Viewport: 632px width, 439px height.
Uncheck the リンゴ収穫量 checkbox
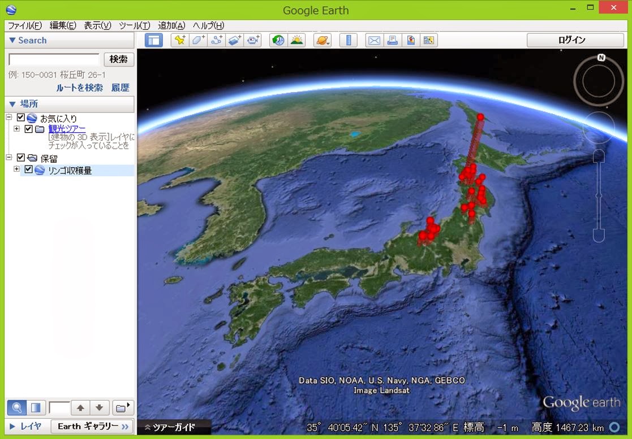pos(28,169)
